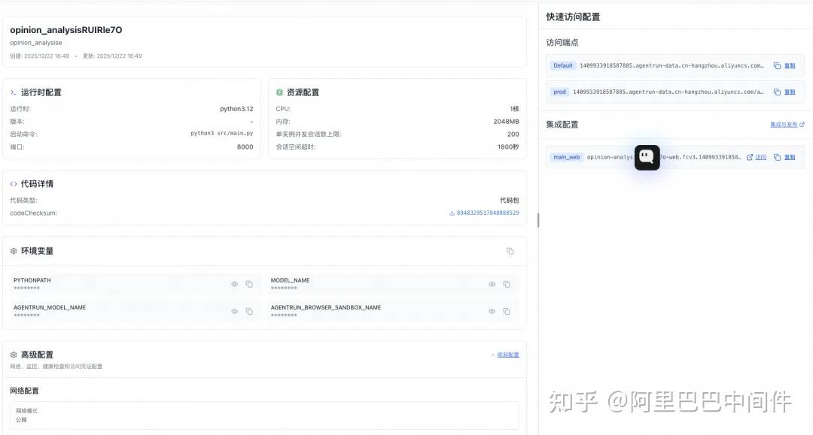Viewport: 813px width, 435px height.
Task: Select the prod endpoint tag
Action: (559, 92)
